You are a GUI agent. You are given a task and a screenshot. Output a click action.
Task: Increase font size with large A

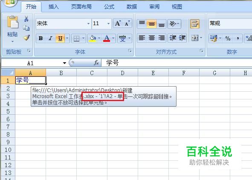coord(118,23)
